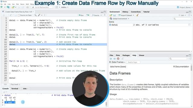Open the File menu
The height and width of the screenshot is (108, 193).
[x=2, y=4]
